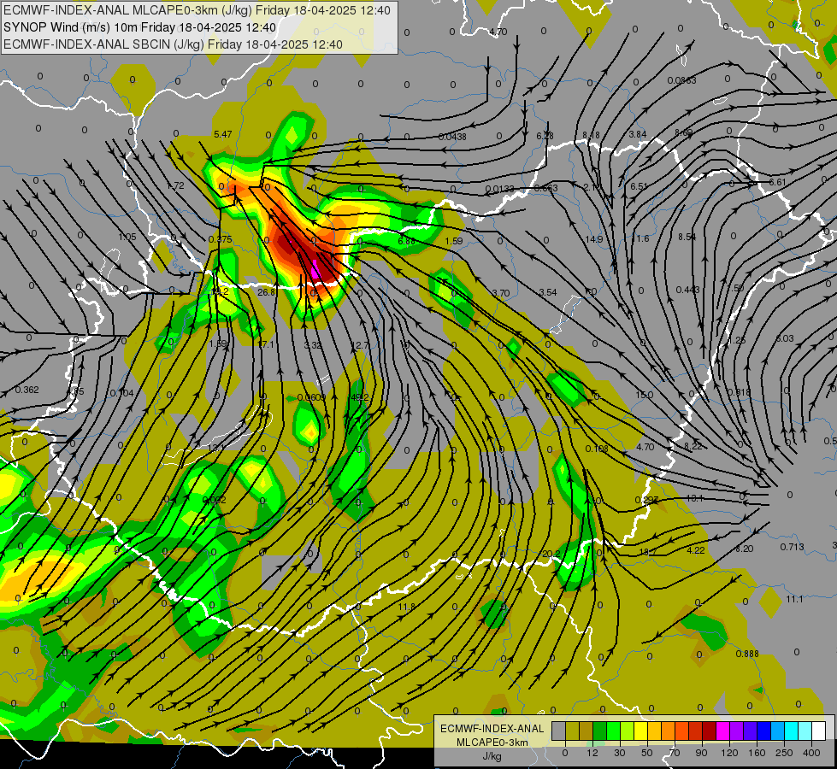837x769 pixels.
Task: Click the legend tick label 50
Action: coord(647,753)
